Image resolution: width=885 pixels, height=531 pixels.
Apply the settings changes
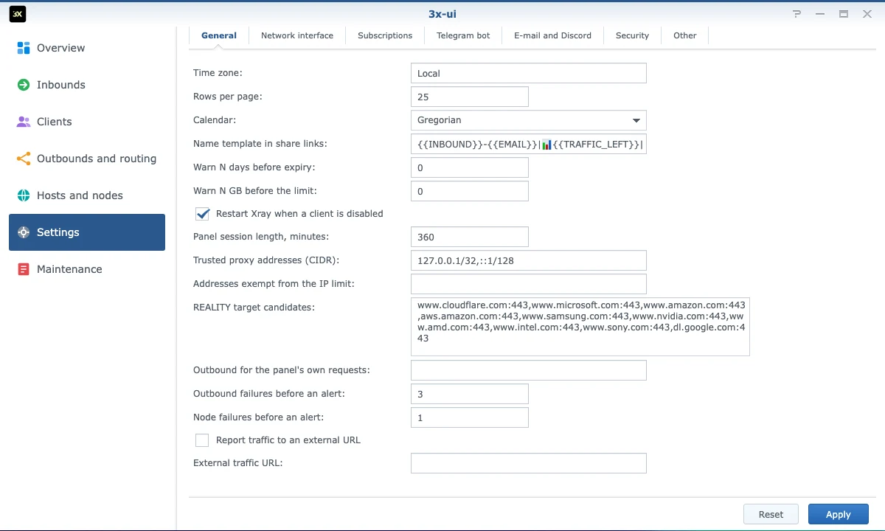(839, 515)
